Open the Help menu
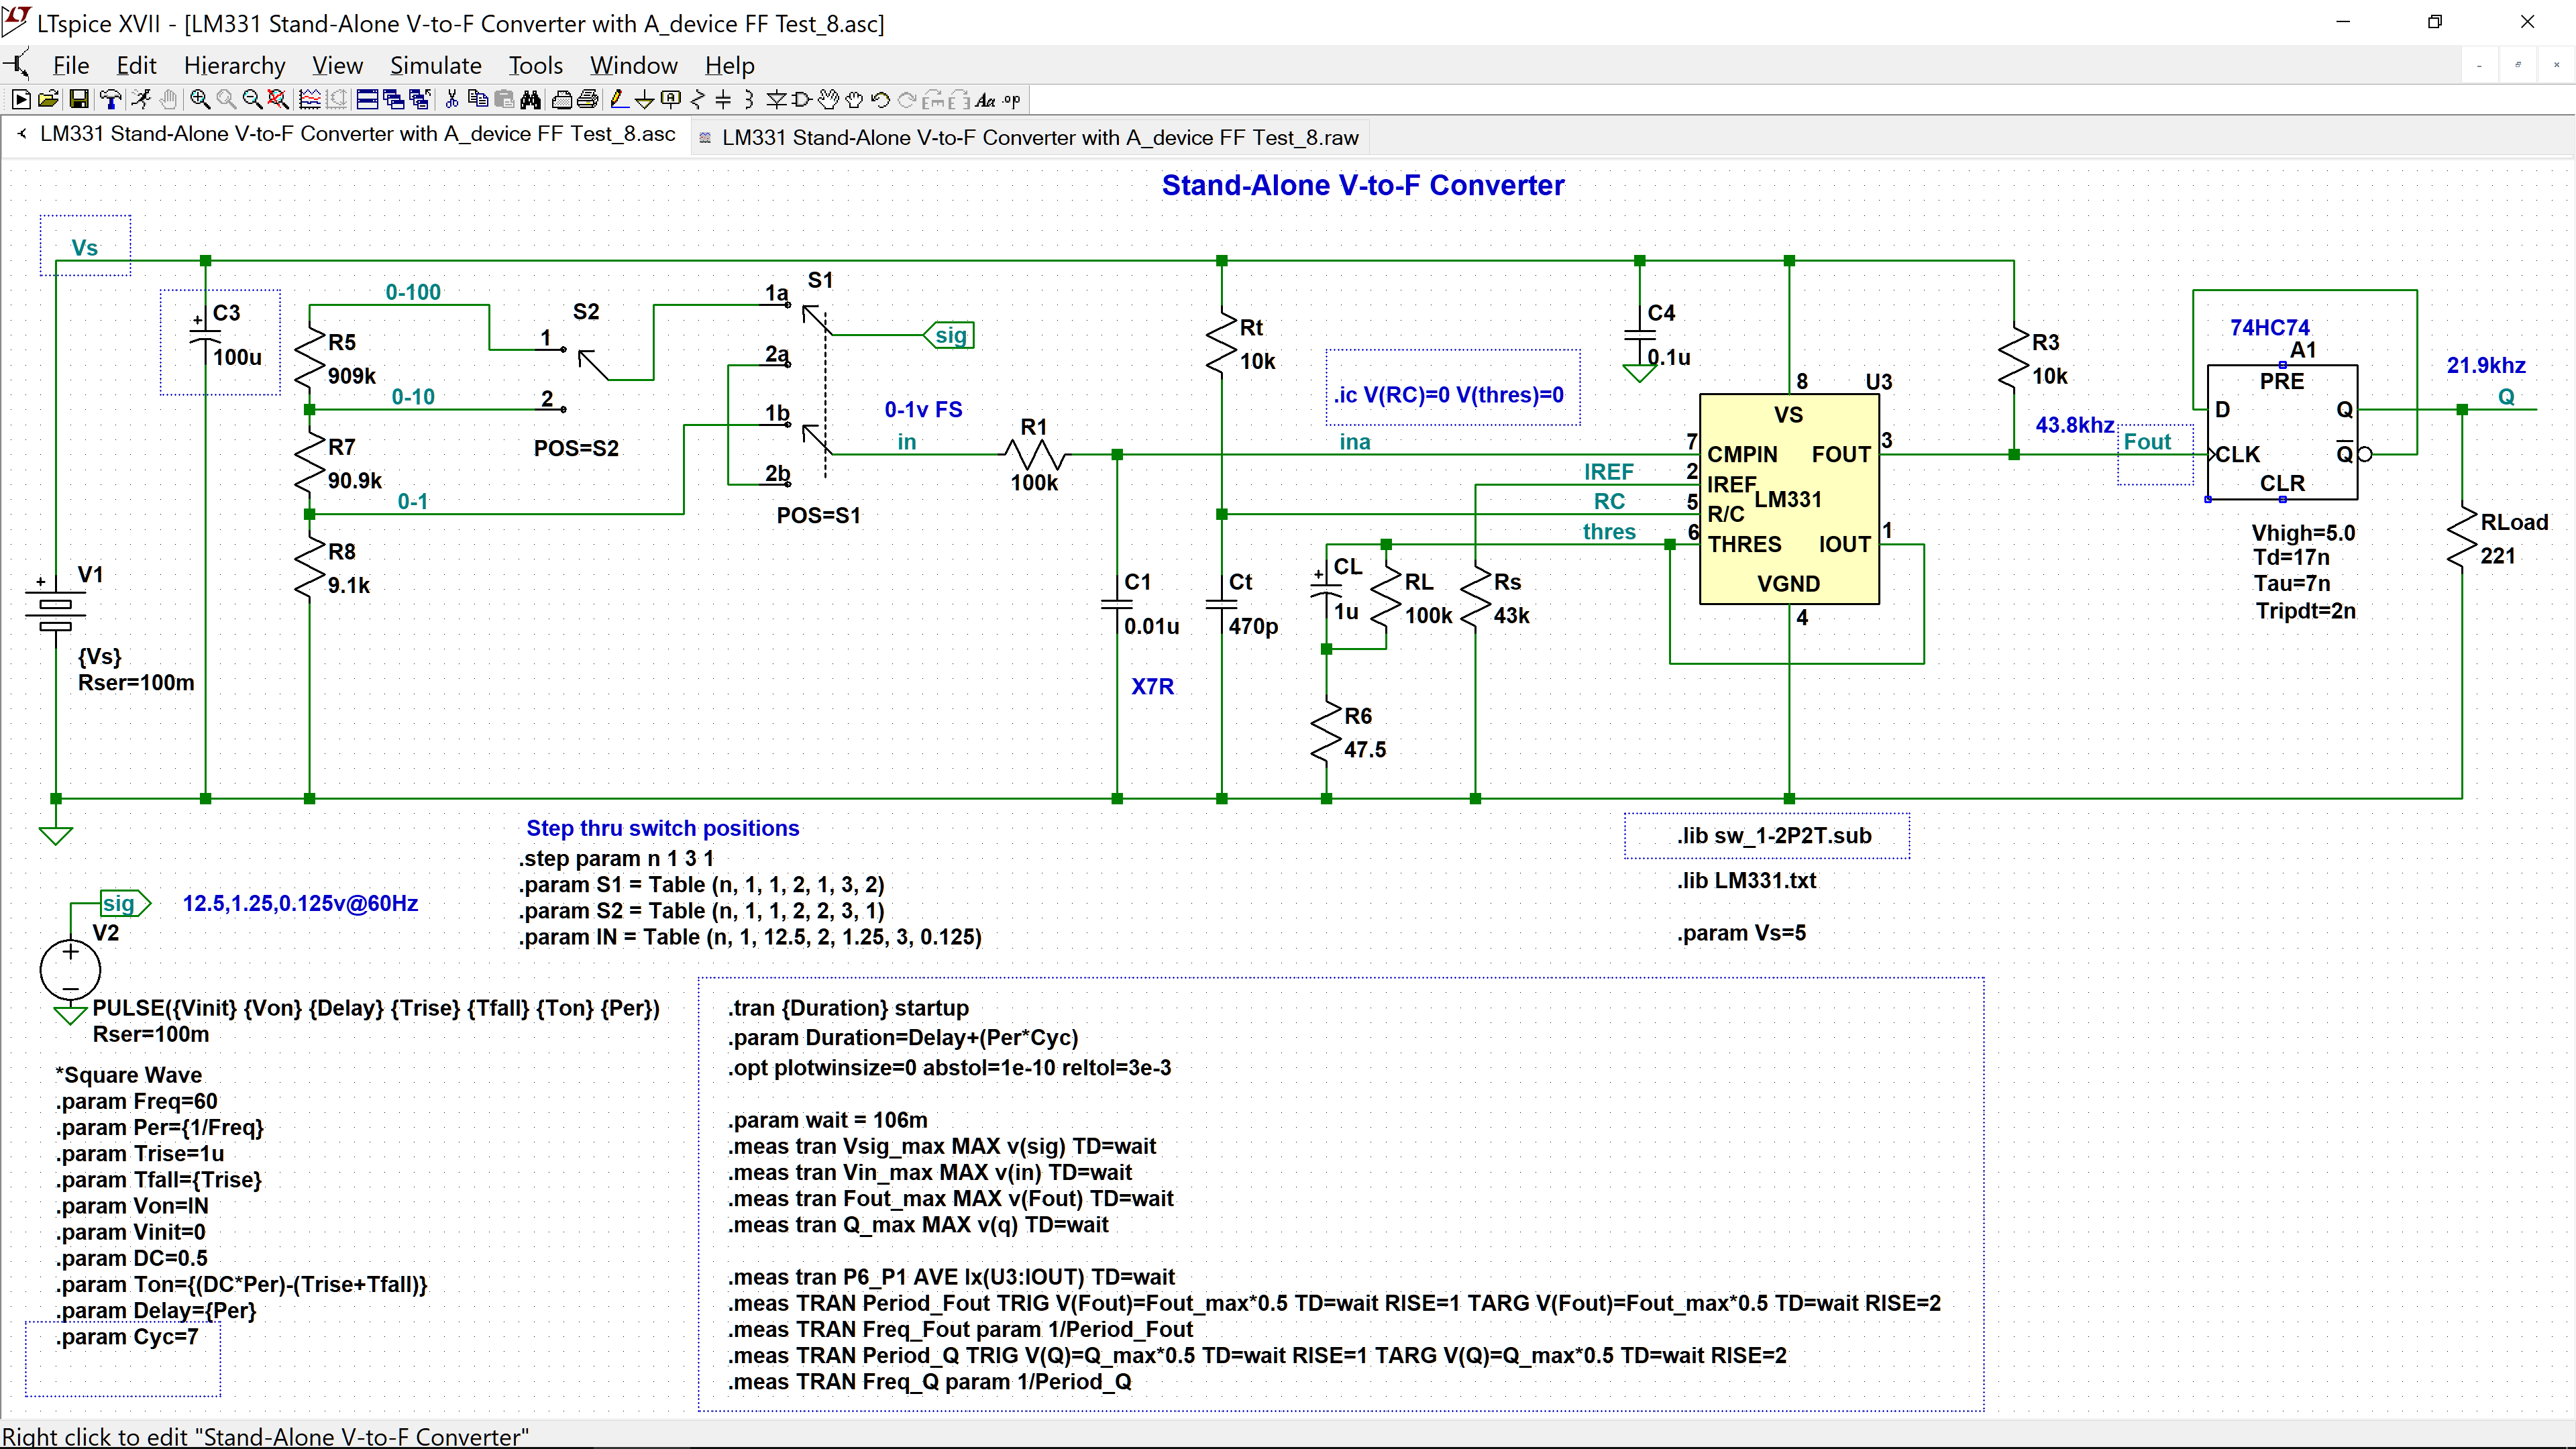Image resolution: width=2576 pixels, height=1449 pixels. coord(729,66)
